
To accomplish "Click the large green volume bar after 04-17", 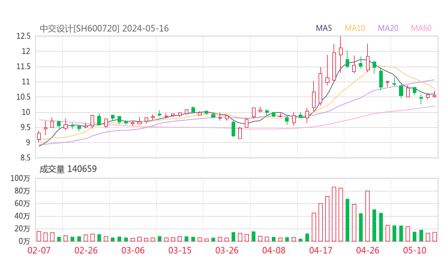I will 347,220.
